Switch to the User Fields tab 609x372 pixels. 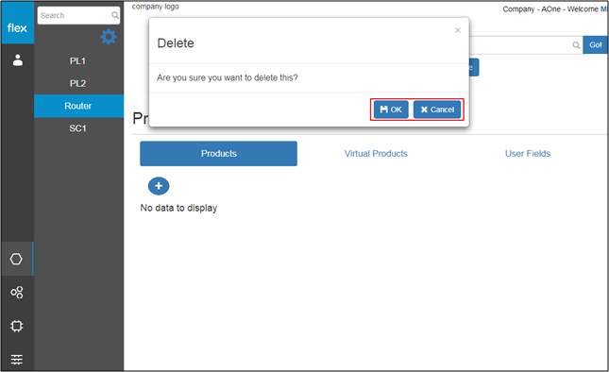[x=528, y=154]
